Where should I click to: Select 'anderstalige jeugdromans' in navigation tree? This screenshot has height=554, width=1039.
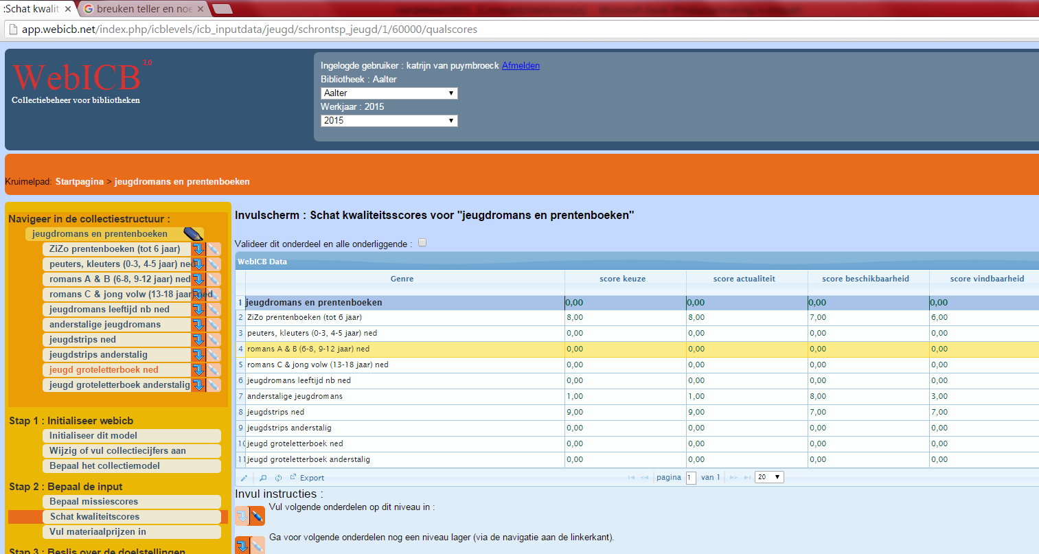pyautogui.click(x=115, y=325)
